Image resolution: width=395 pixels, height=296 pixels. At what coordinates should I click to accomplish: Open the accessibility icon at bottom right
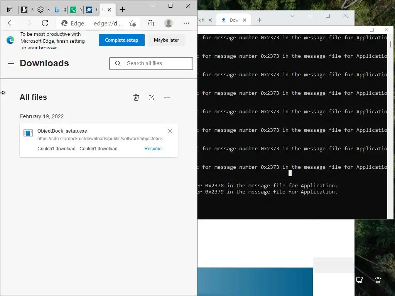pos(378,280)
